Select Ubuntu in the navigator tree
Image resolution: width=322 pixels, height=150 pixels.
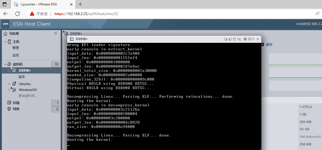point(25,84)
